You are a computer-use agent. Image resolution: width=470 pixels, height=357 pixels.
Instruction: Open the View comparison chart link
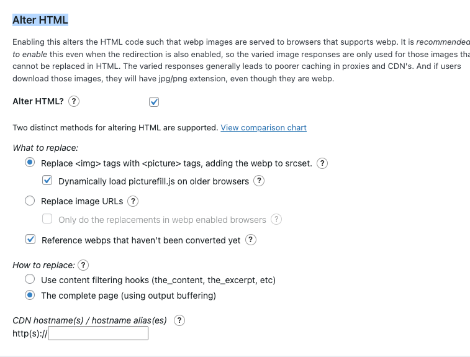[263, 128]
